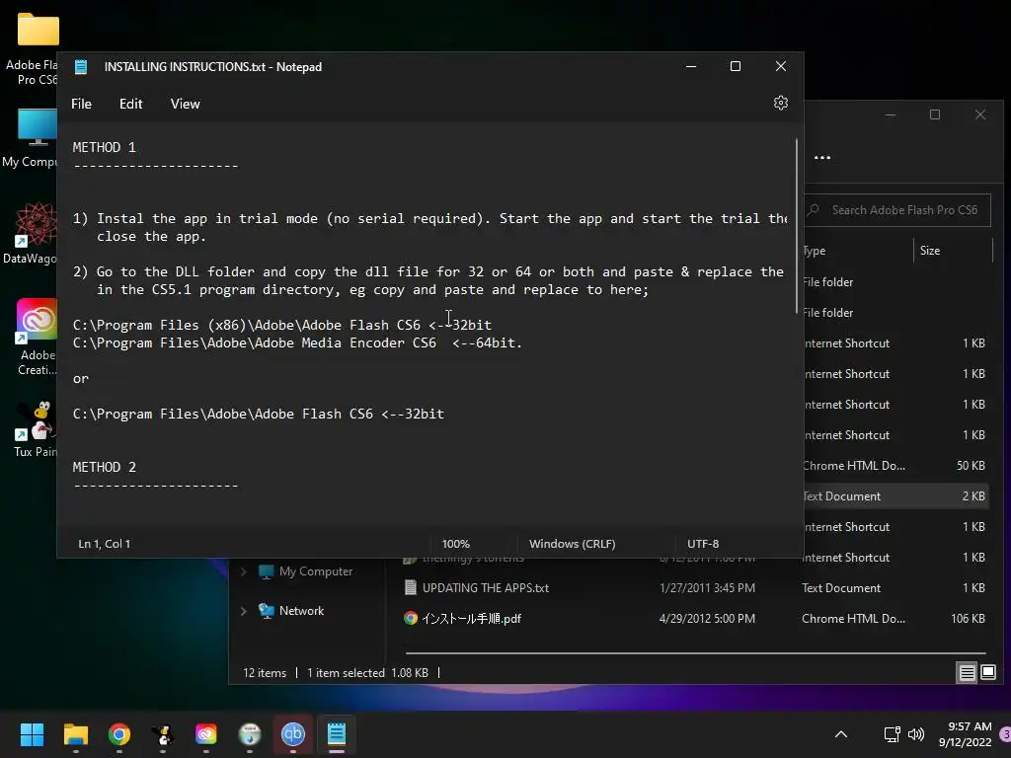
Task: Select the インストール手順.pdf file
Action: [x=471, y=619]
